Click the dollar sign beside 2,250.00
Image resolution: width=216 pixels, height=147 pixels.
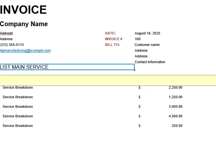(139, 88)
